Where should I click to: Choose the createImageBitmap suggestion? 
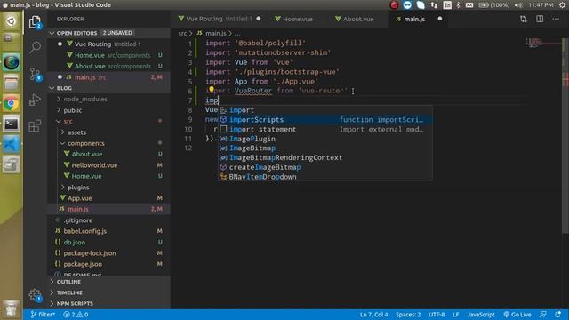[x=325, y=167]
